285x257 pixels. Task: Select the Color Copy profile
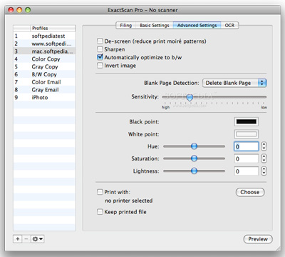coord(44,59)
